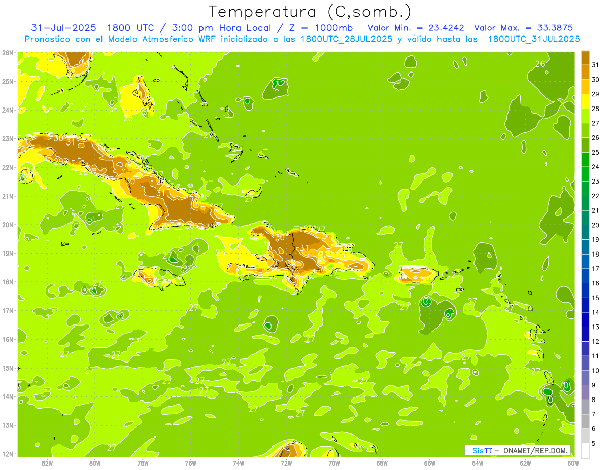Click latitude axis label '22N'
Viewport: 609px width, 470px height.
7,167
